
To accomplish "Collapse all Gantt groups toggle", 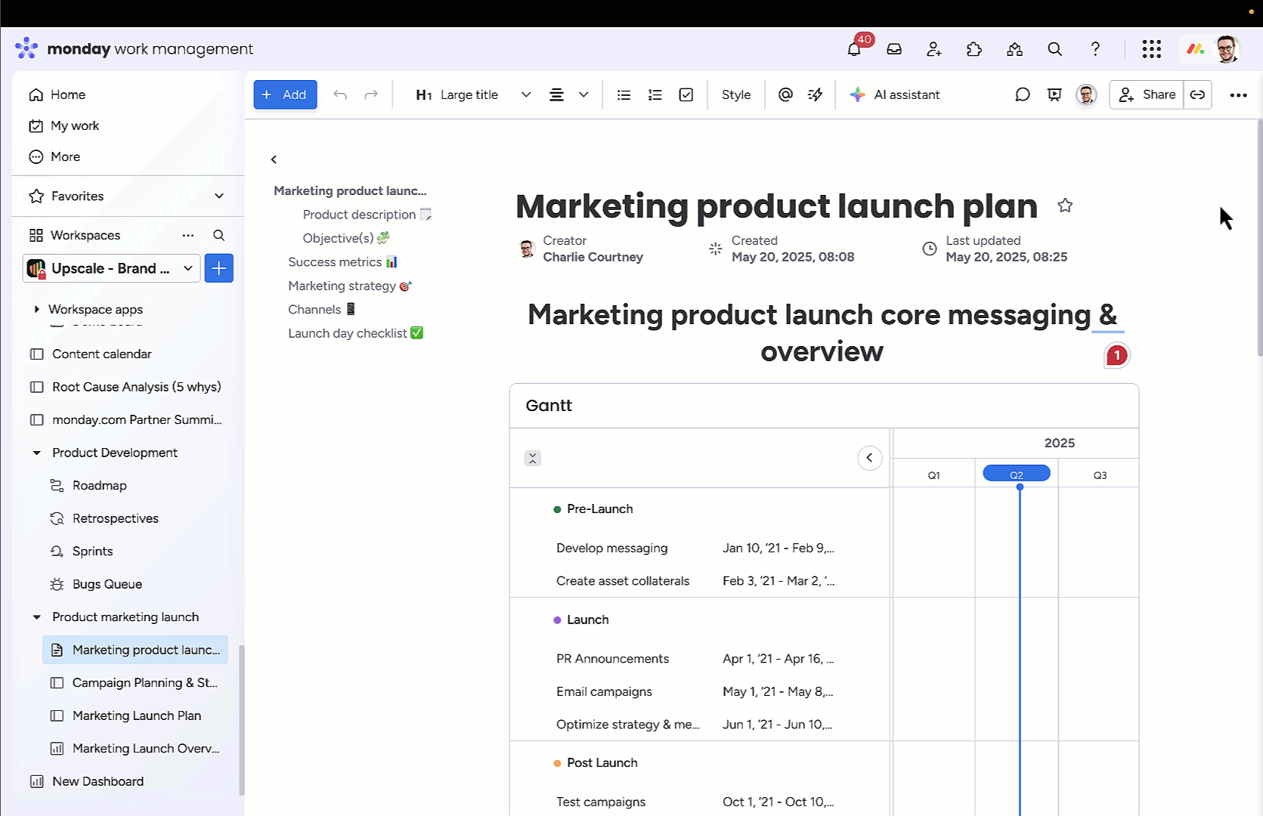I will coord(533,458).
